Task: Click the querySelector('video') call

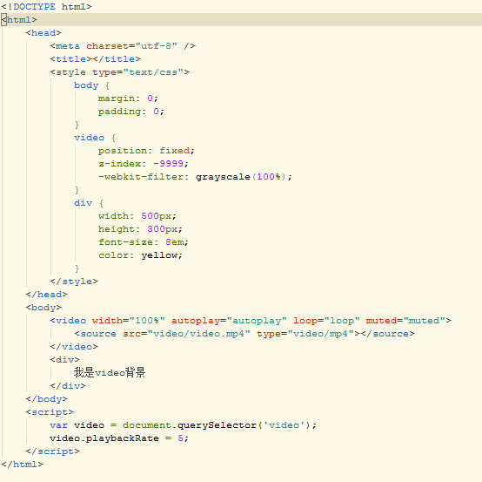Action: coord(244,425)
